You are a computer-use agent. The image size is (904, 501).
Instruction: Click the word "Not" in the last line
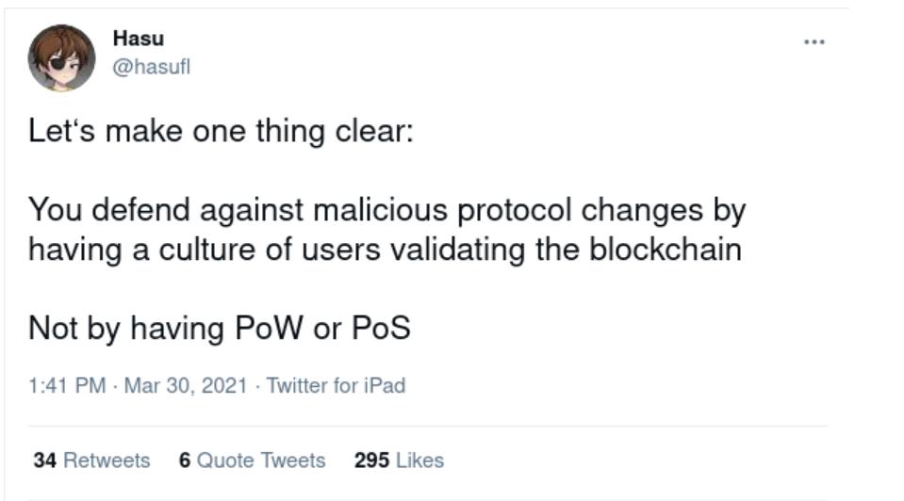[52, 329]
